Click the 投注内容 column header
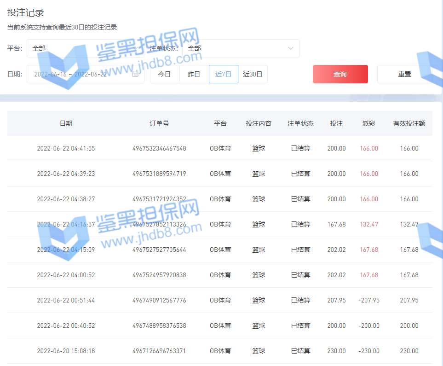 tap(259, 123)
